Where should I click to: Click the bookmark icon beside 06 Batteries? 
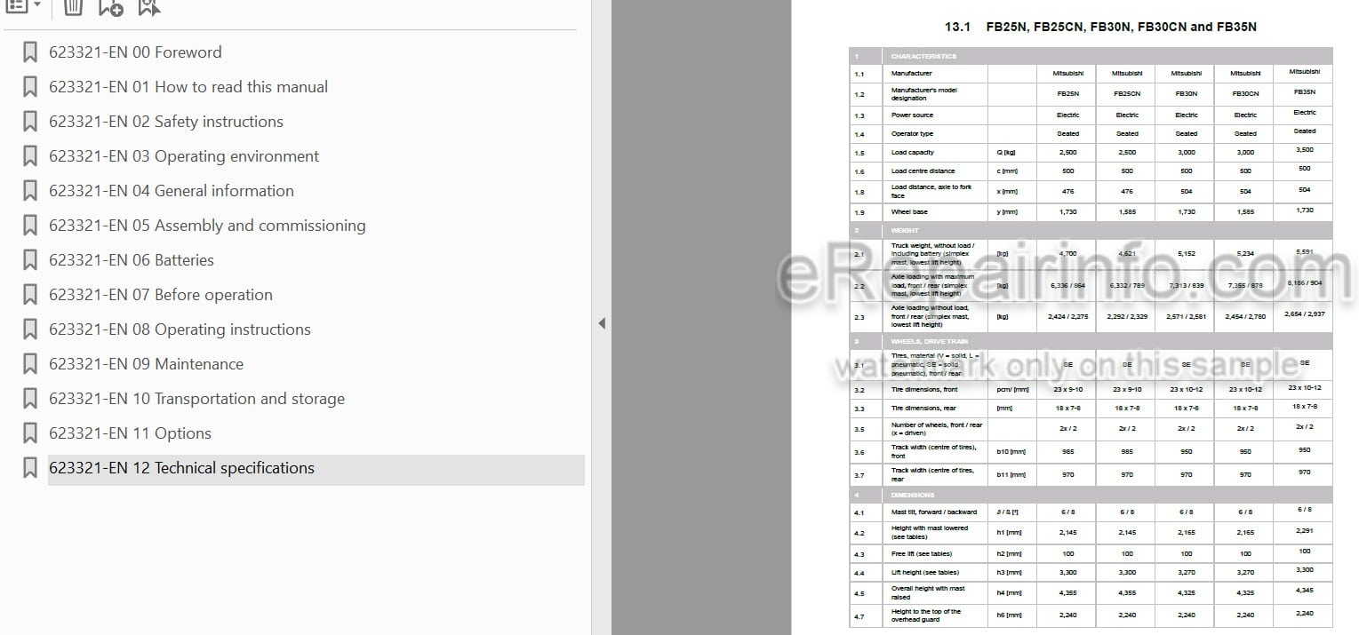tap(30, 260)
